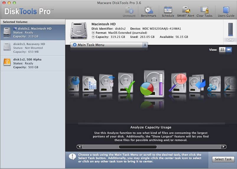Click the WDC WD3200AAJS-41VWA1 device value

tap(161, 29)
